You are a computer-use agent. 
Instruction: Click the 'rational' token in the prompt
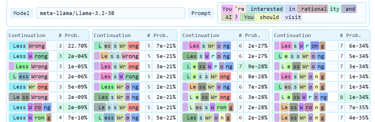pyautogui.click(x=312, y=9)
